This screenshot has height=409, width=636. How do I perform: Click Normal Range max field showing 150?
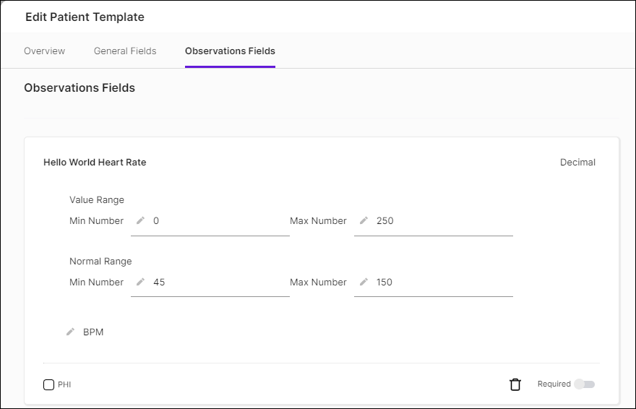tap(441, 283)
